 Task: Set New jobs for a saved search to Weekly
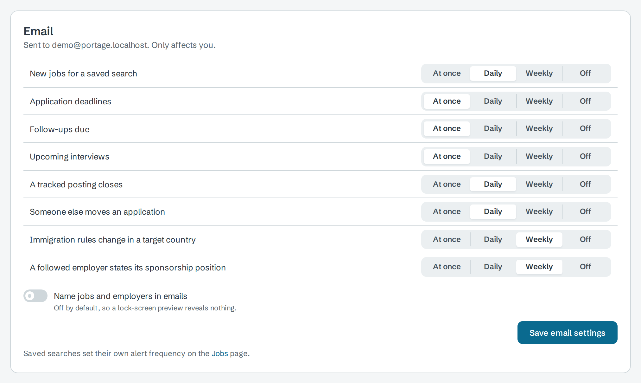coord(539,73)
